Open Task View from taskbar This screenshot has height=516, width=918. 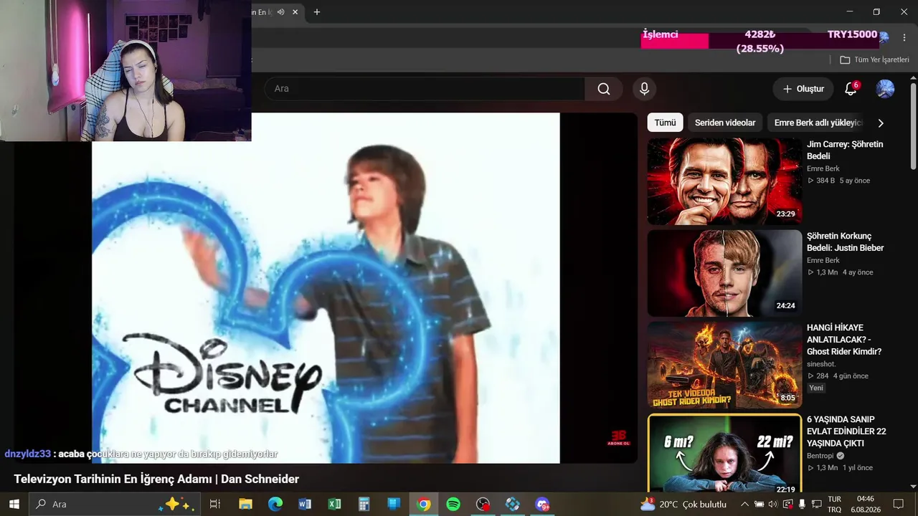point(214,504)
